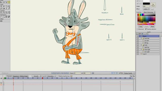Viewport: 162px width, 91px height.
Task: Click the red marker on timeline ruler
Action: (43, 78)
